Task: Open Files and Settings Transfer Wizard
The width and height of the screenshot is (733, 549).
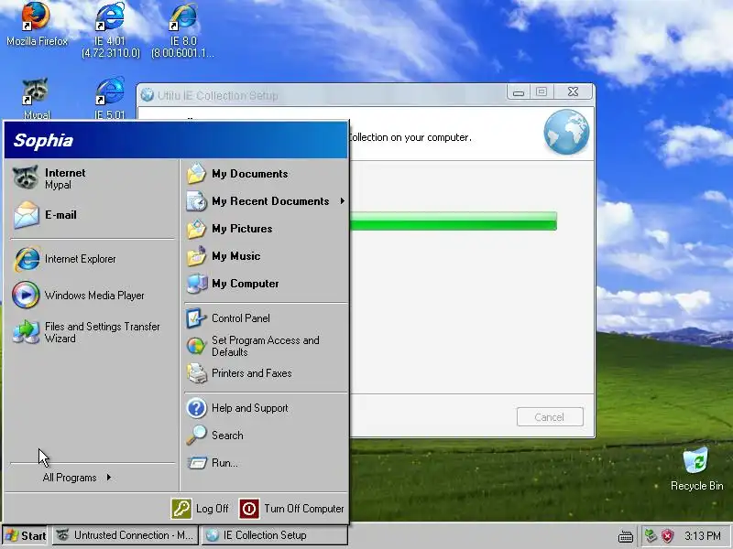Action: coord(93,332)
